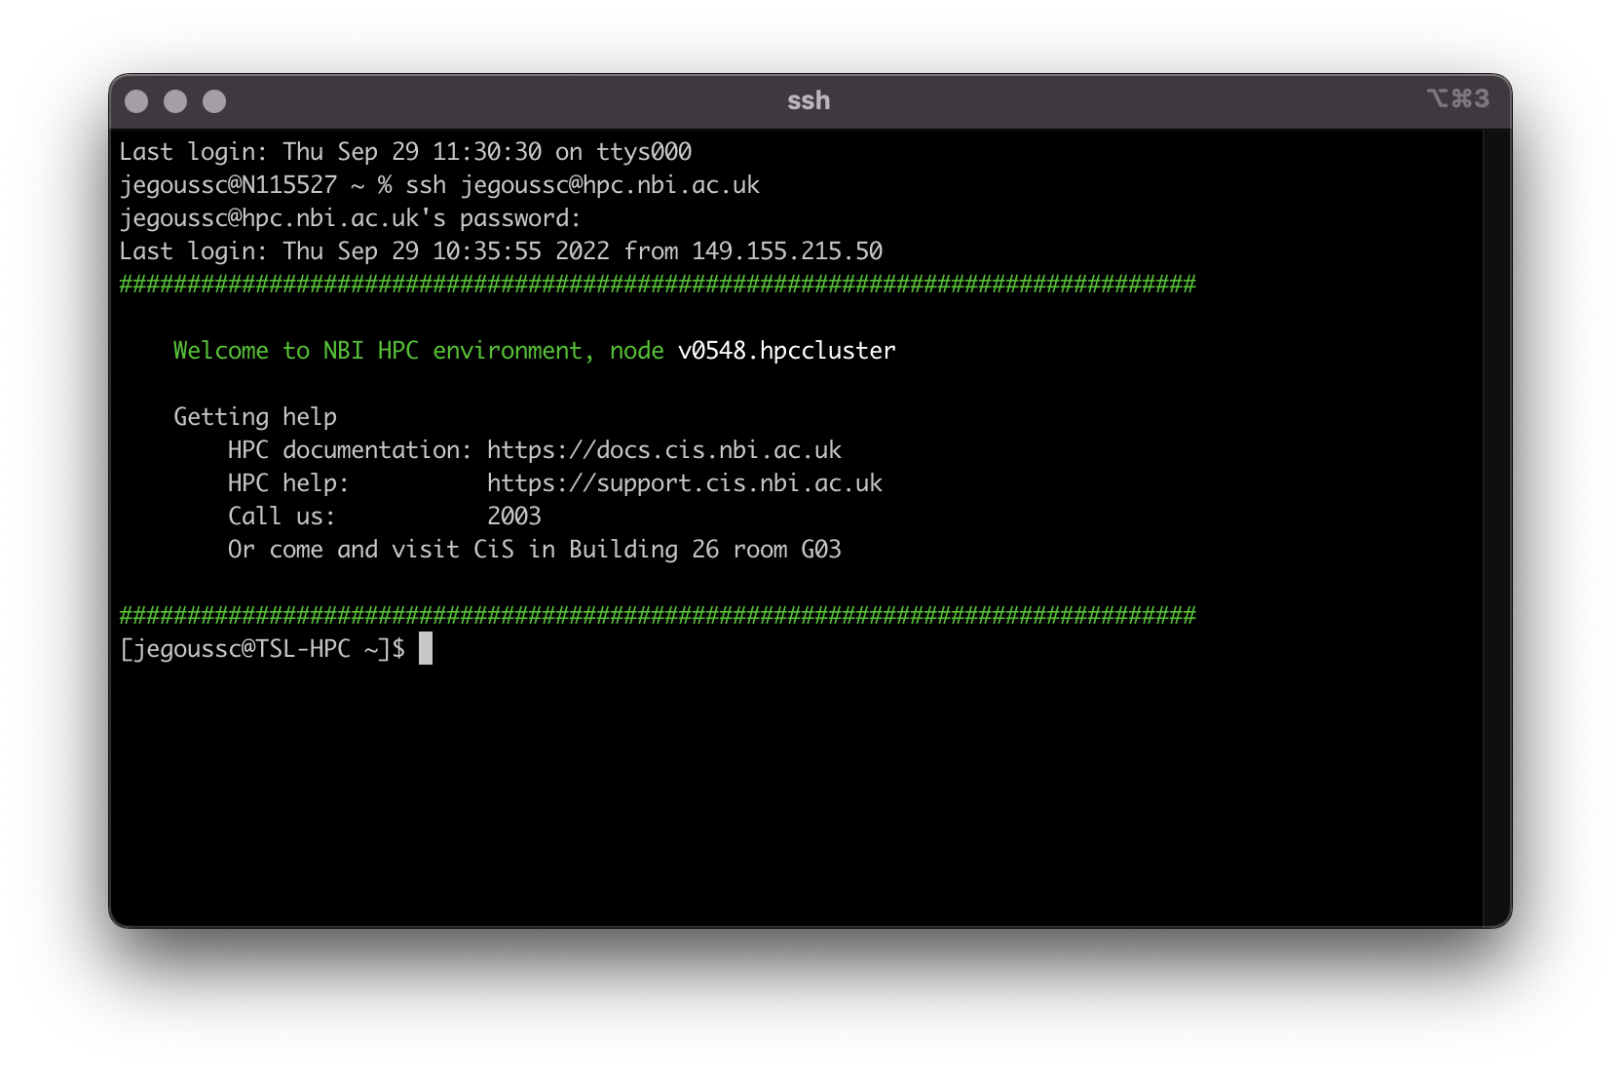Click the vertical scrollbar track on right
The image size is (1621, 1072).
click(x=1495, y=526)
